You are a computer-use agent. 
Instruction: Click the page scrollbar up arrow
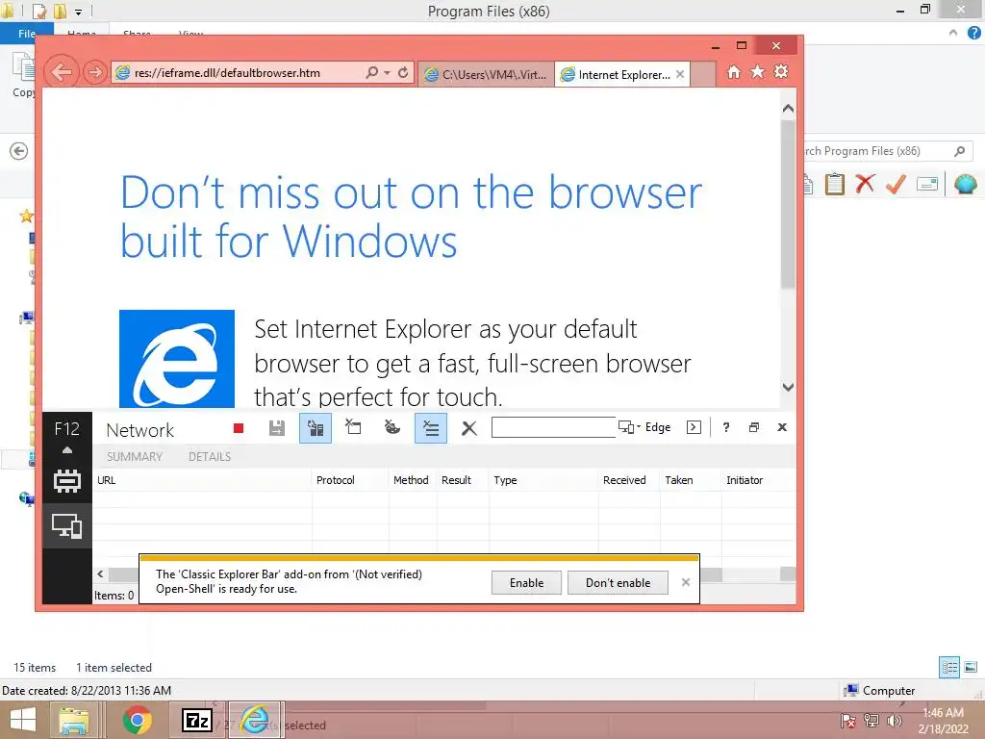[x=789, y=108]
